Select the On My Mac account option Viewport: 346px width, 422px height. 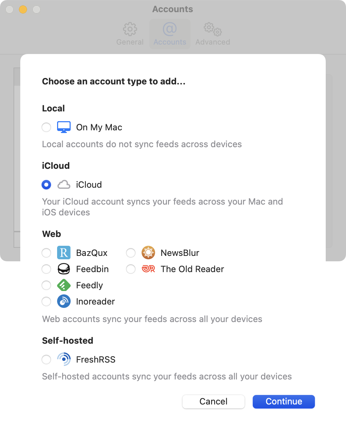click(x=46, y=127)
